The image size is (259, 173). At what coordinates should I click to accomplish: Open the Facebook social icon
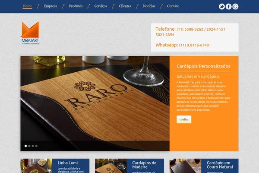click(228, 6)
